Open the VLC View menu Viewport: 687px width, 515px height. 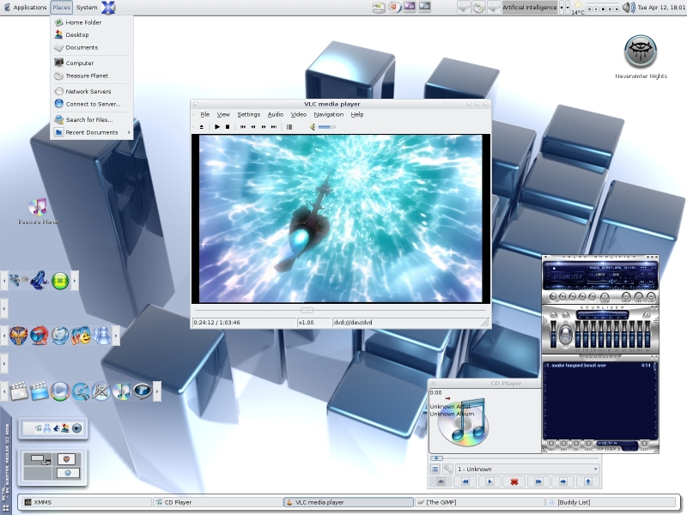click(x=223, y=114)
